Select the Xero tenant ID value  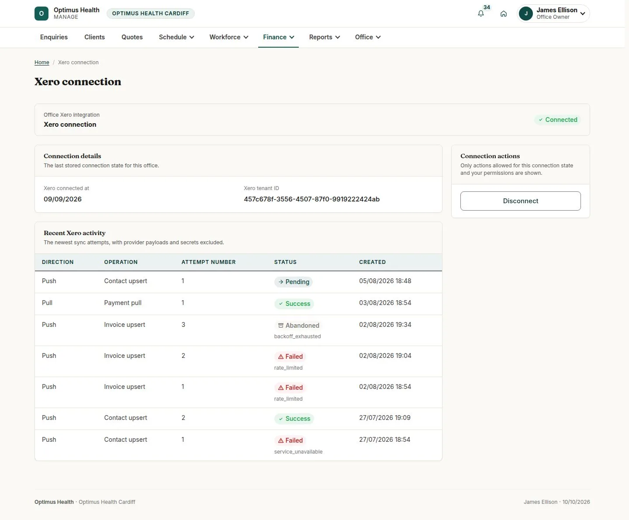tap(311, 199)
